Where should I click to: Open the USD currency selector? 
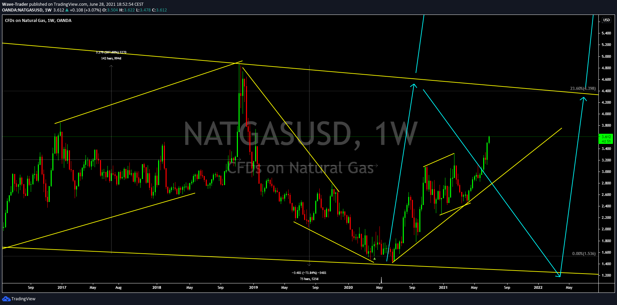pos(607,20)
